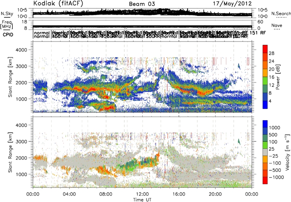Screen dimensions: 291x202
Task: Click the '28' tick on the power colorbar
Action: (271, 53)
